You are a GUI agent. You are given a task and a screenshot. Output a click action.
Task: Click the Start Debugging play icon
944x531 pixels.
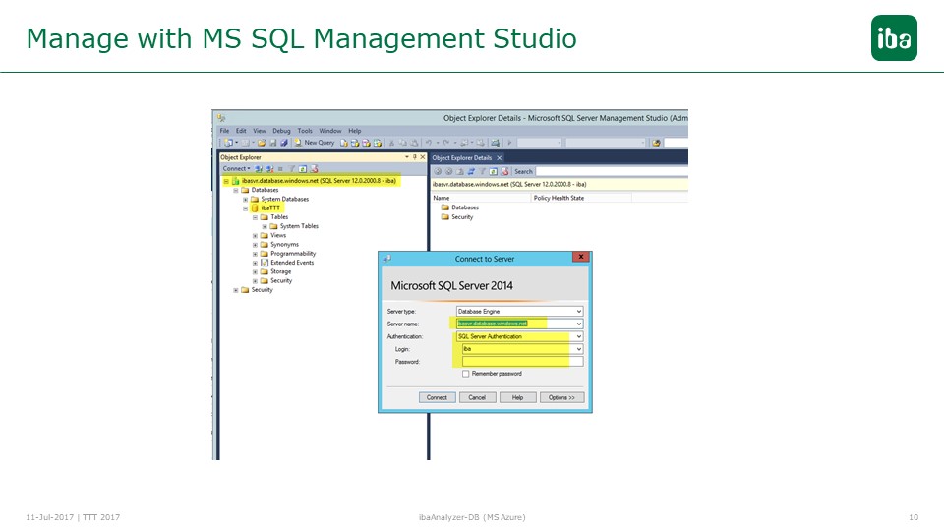(x=510, y=143)
